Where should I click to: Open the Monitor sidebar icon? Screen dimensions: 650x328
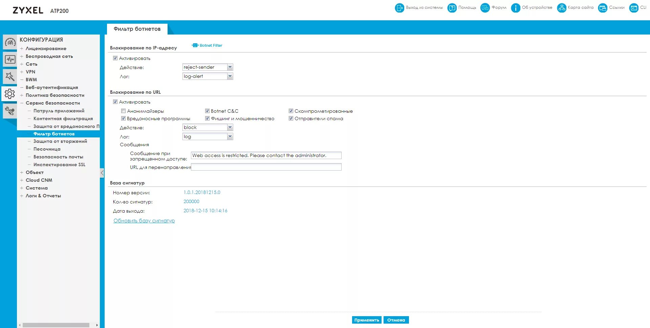coord(10,60)
